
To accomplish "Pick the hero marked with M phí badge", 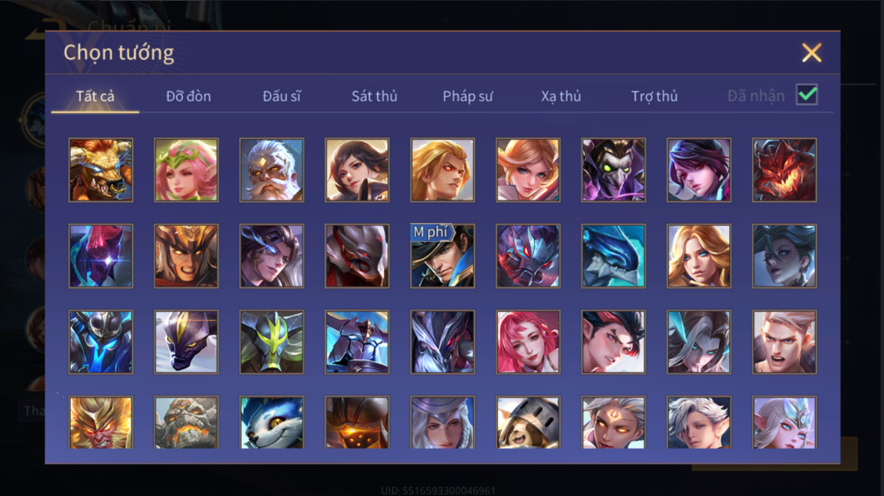I will pyautogui.click(x=442, y=256).
